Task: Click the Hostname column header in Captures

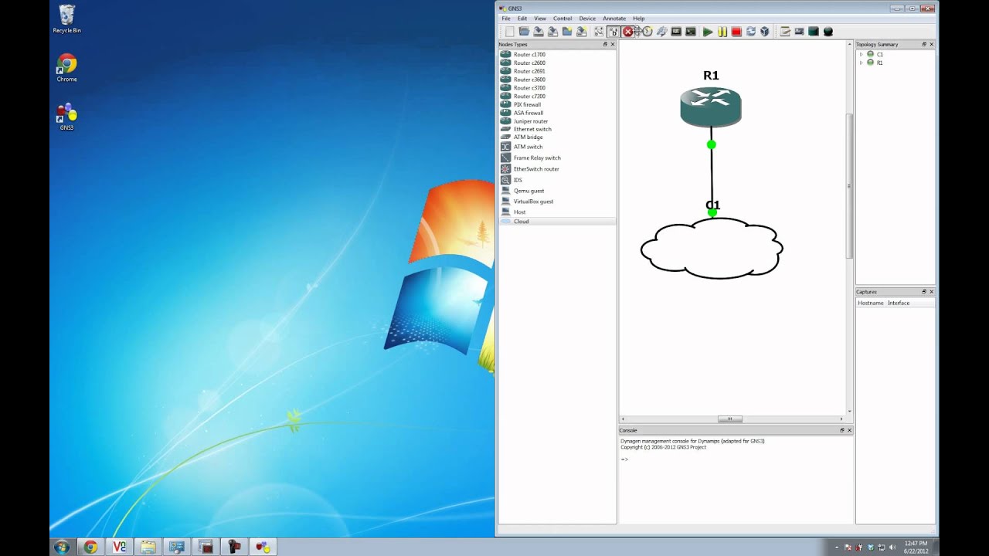Action: (x=870, y=303)
